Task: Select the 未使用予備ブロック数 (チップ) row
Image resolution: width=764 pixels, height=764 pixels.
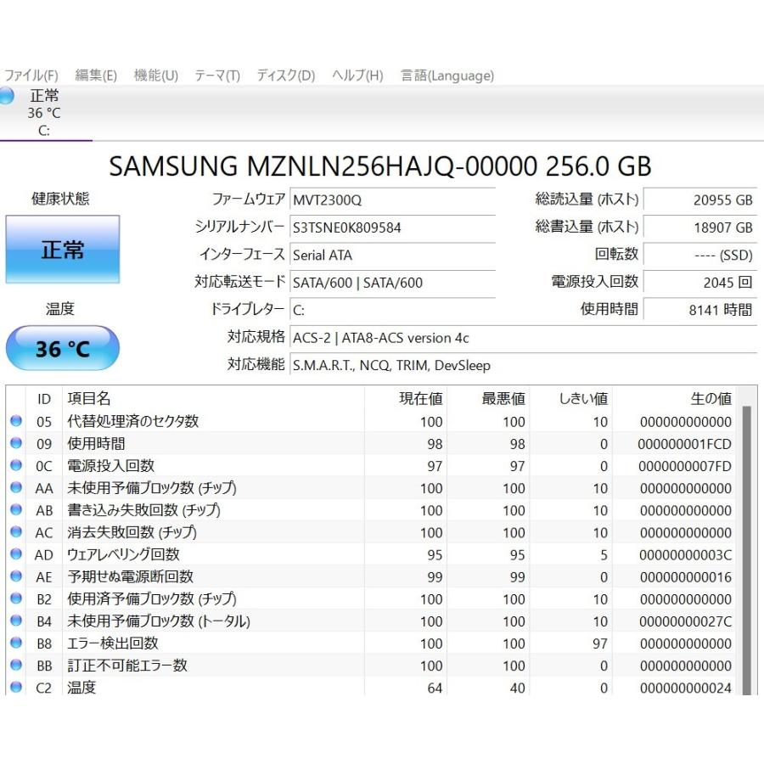Action: click(373, 488)
